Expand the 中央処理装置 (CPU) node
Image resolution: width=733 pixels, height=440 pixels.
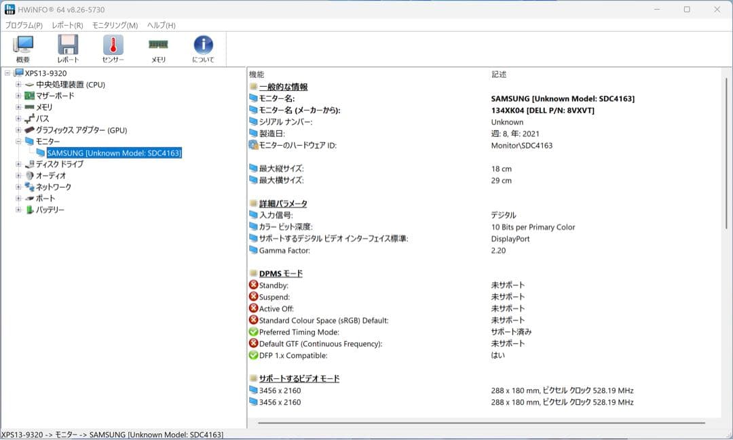[18, 84]
